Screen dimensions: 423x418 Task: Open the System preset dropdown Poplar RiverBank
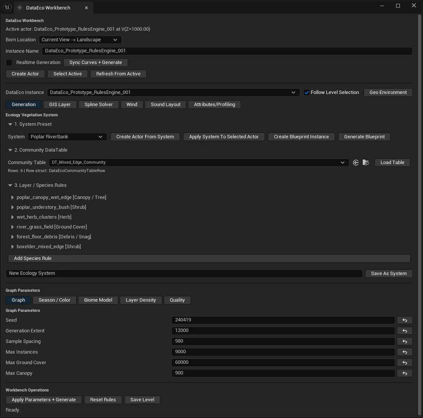pyautogui.click(x=67, y=137)
